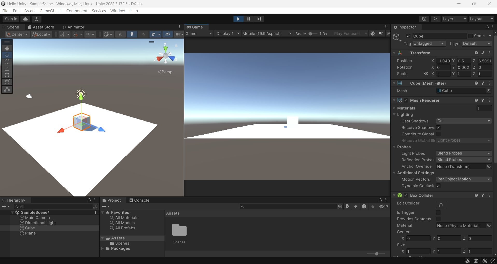The width and height of the screenshot is (497, 264).
Task: Open the GameObject menu
Action: (51, 11)
